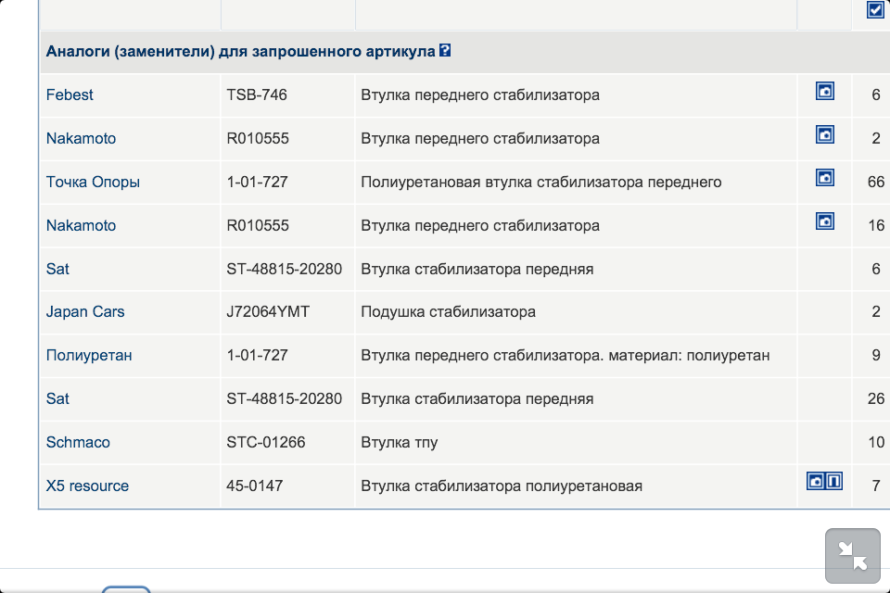Open the Полиуретан brand link
Viewport: 890px width, 593px height.
point(89,356)
